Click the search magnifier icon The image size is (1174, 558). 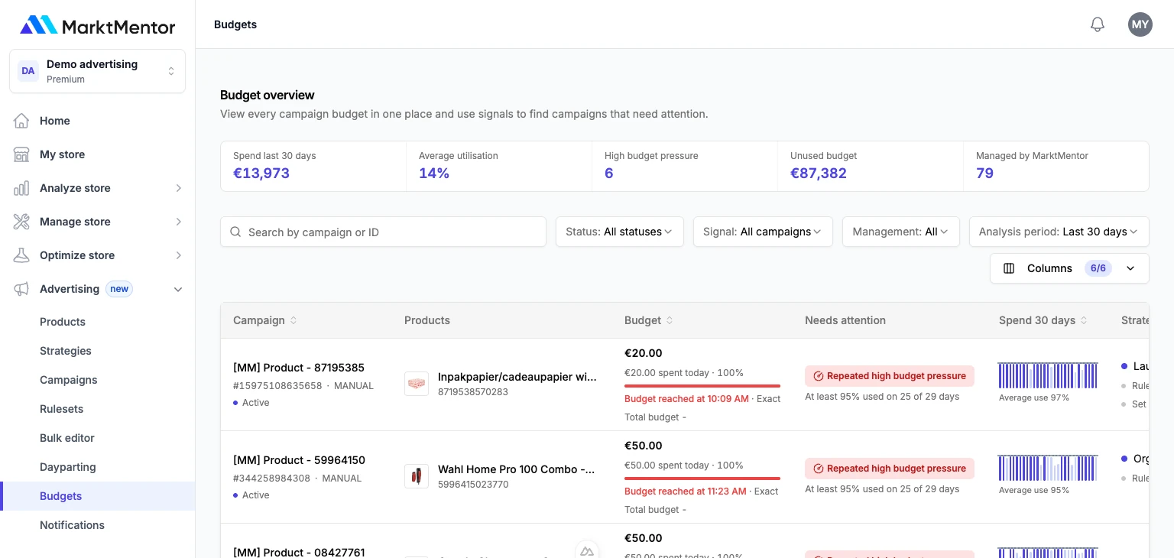point(235,232)
